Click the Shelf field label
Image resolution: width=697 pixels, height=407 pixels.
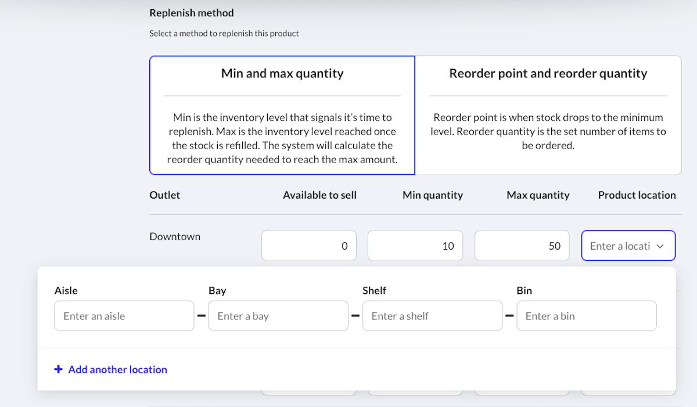coord(374,290)
